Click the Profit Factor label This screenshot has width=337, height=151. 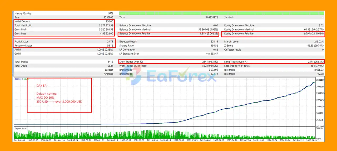[21, 42]
